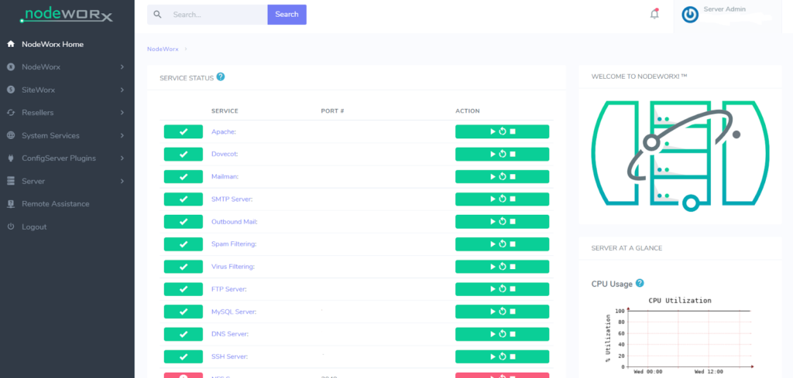
Task: Click the NodeWorx logo
Action: coord(67,15)
